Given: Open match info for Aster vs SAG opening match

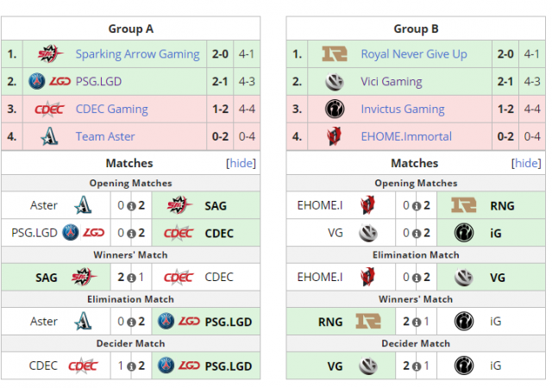Looking at the screenshot, I should coord(132,205).
